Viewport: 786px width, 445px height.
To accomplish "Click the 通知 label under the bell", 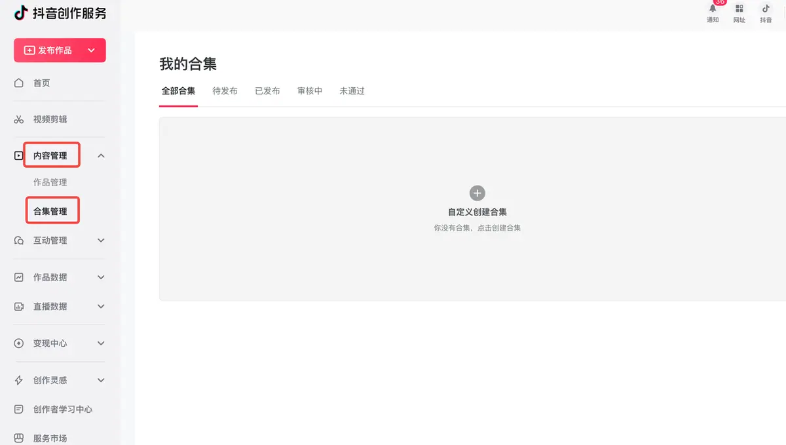I will pyautogui.click(x=713, y=20).
